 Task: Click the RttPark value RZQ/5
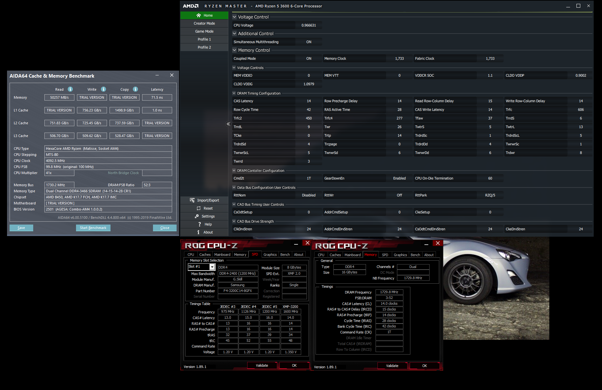click(490, 195)
